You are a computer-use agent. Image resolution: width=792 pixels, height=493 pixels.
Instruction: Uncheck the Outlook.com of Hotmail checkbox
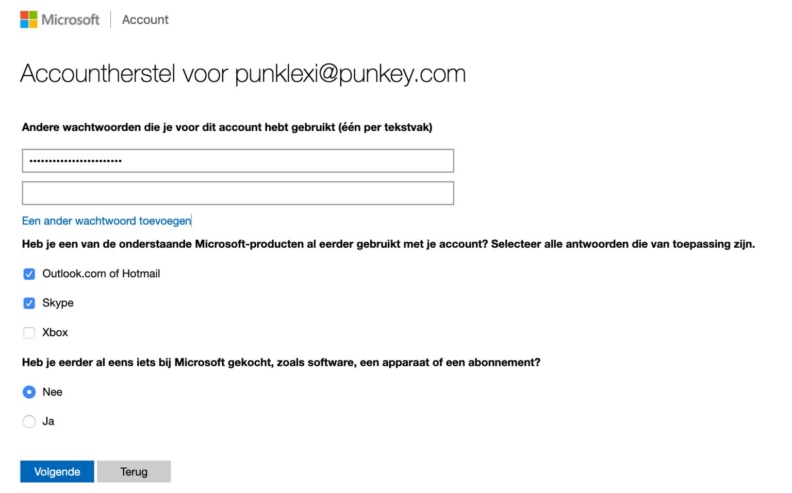pyautogui.click(x=29, y=274)
